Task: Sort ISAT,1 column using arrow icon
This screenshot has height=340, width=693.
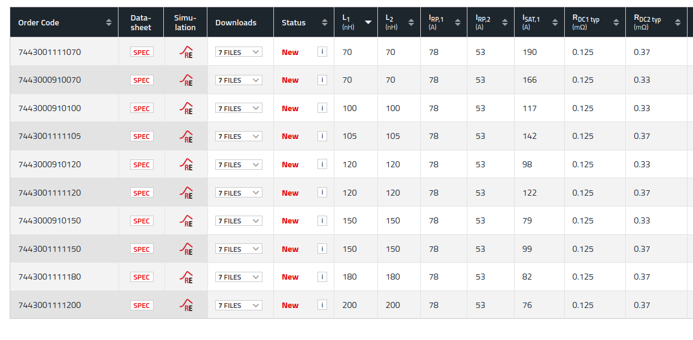Action: [x=555, y=22]
